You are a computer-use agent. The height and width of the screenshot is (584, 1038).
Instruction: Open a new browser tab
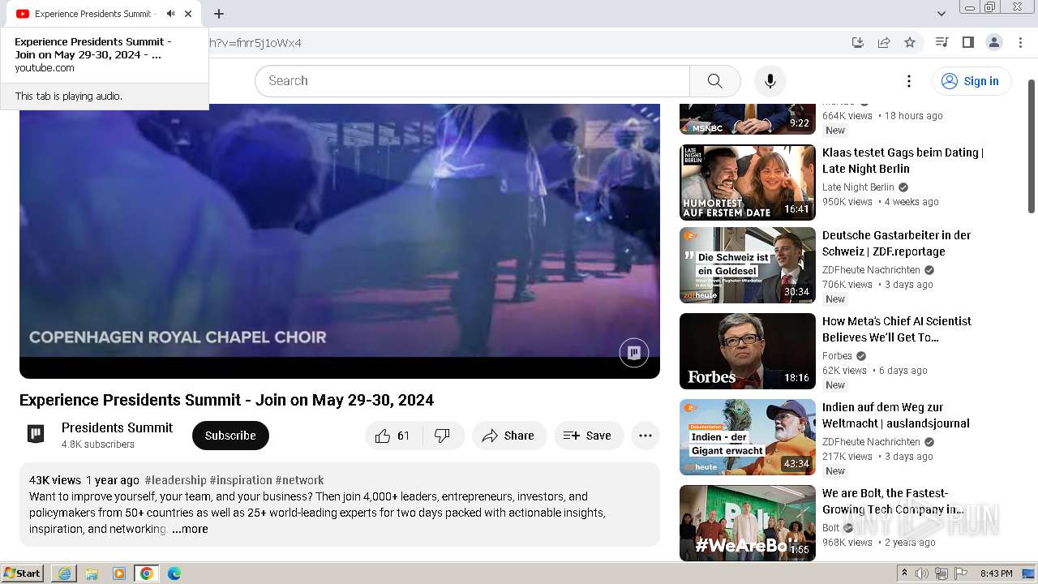pyautogui.click(x=219, y=14)
